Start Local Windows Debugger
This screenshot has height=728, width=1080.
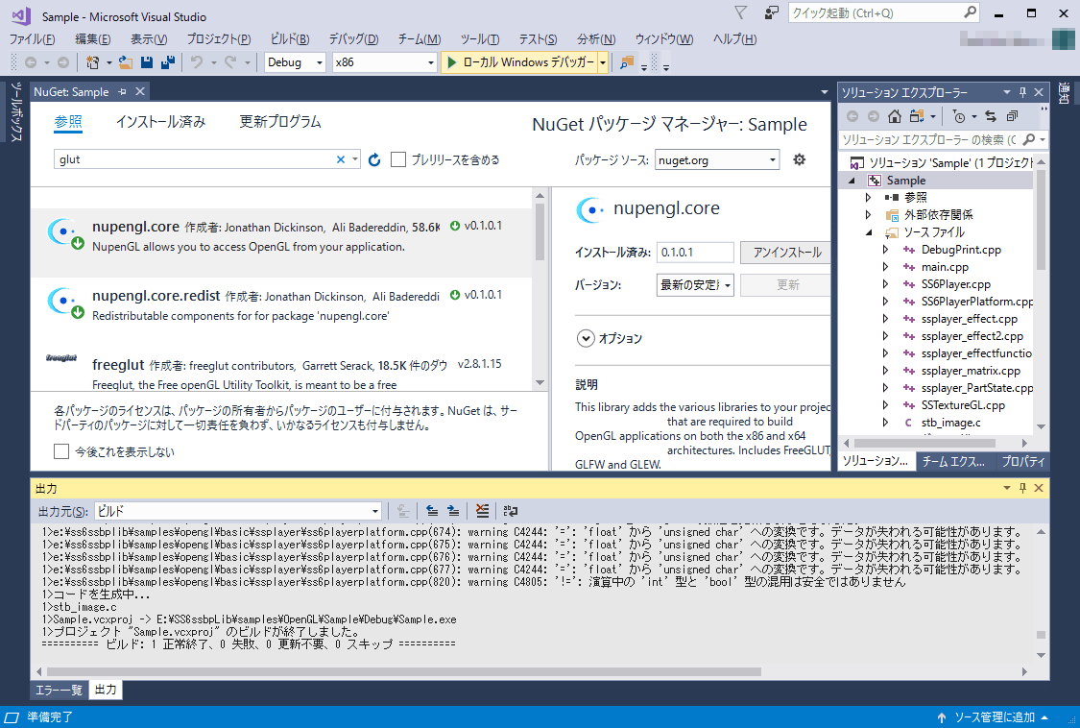520,62
